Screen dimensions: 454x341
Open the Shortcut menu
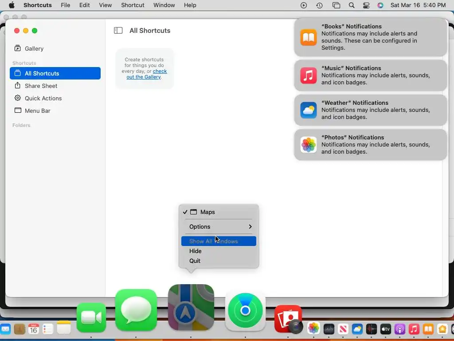tap(133, 5)
